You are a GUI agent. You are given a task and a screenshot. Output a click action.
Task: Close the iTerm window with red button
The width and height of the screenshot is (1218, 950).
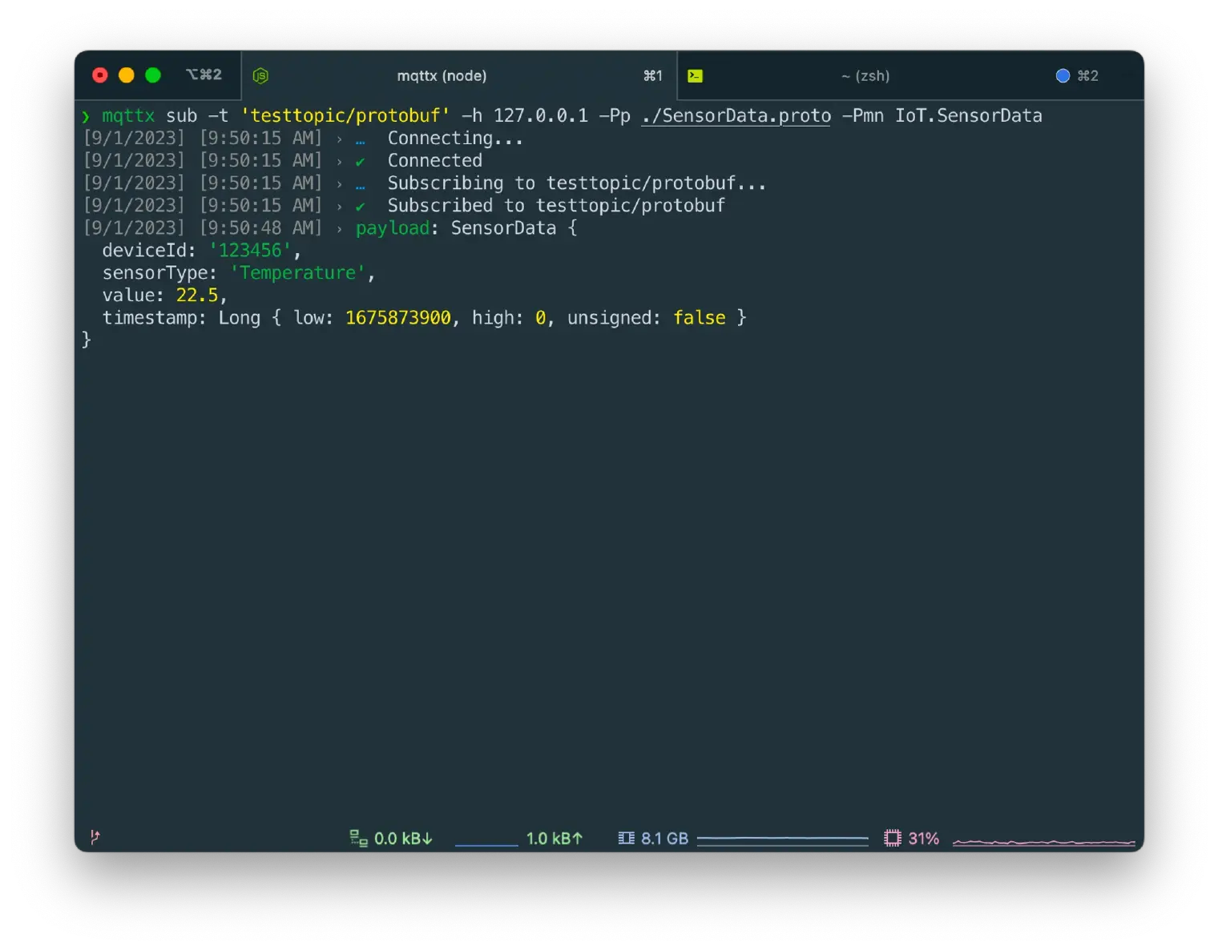pyautogui.click(x=100, y=75)
